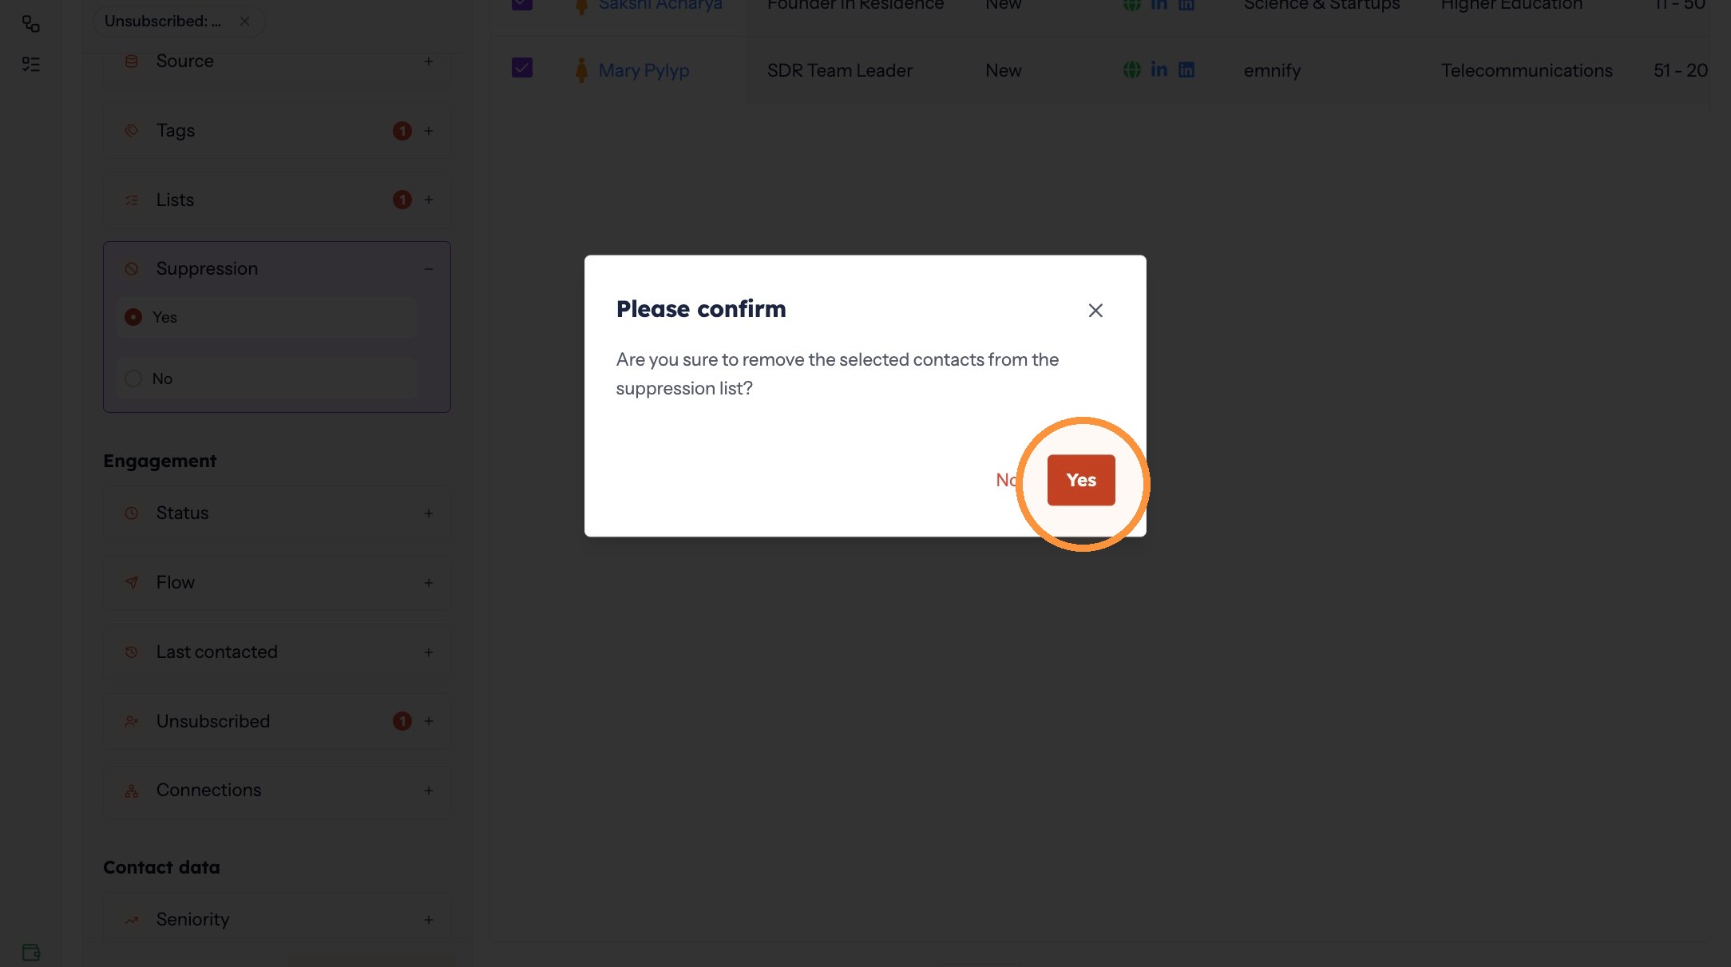Open the Lists filter section

click(276, 200)
